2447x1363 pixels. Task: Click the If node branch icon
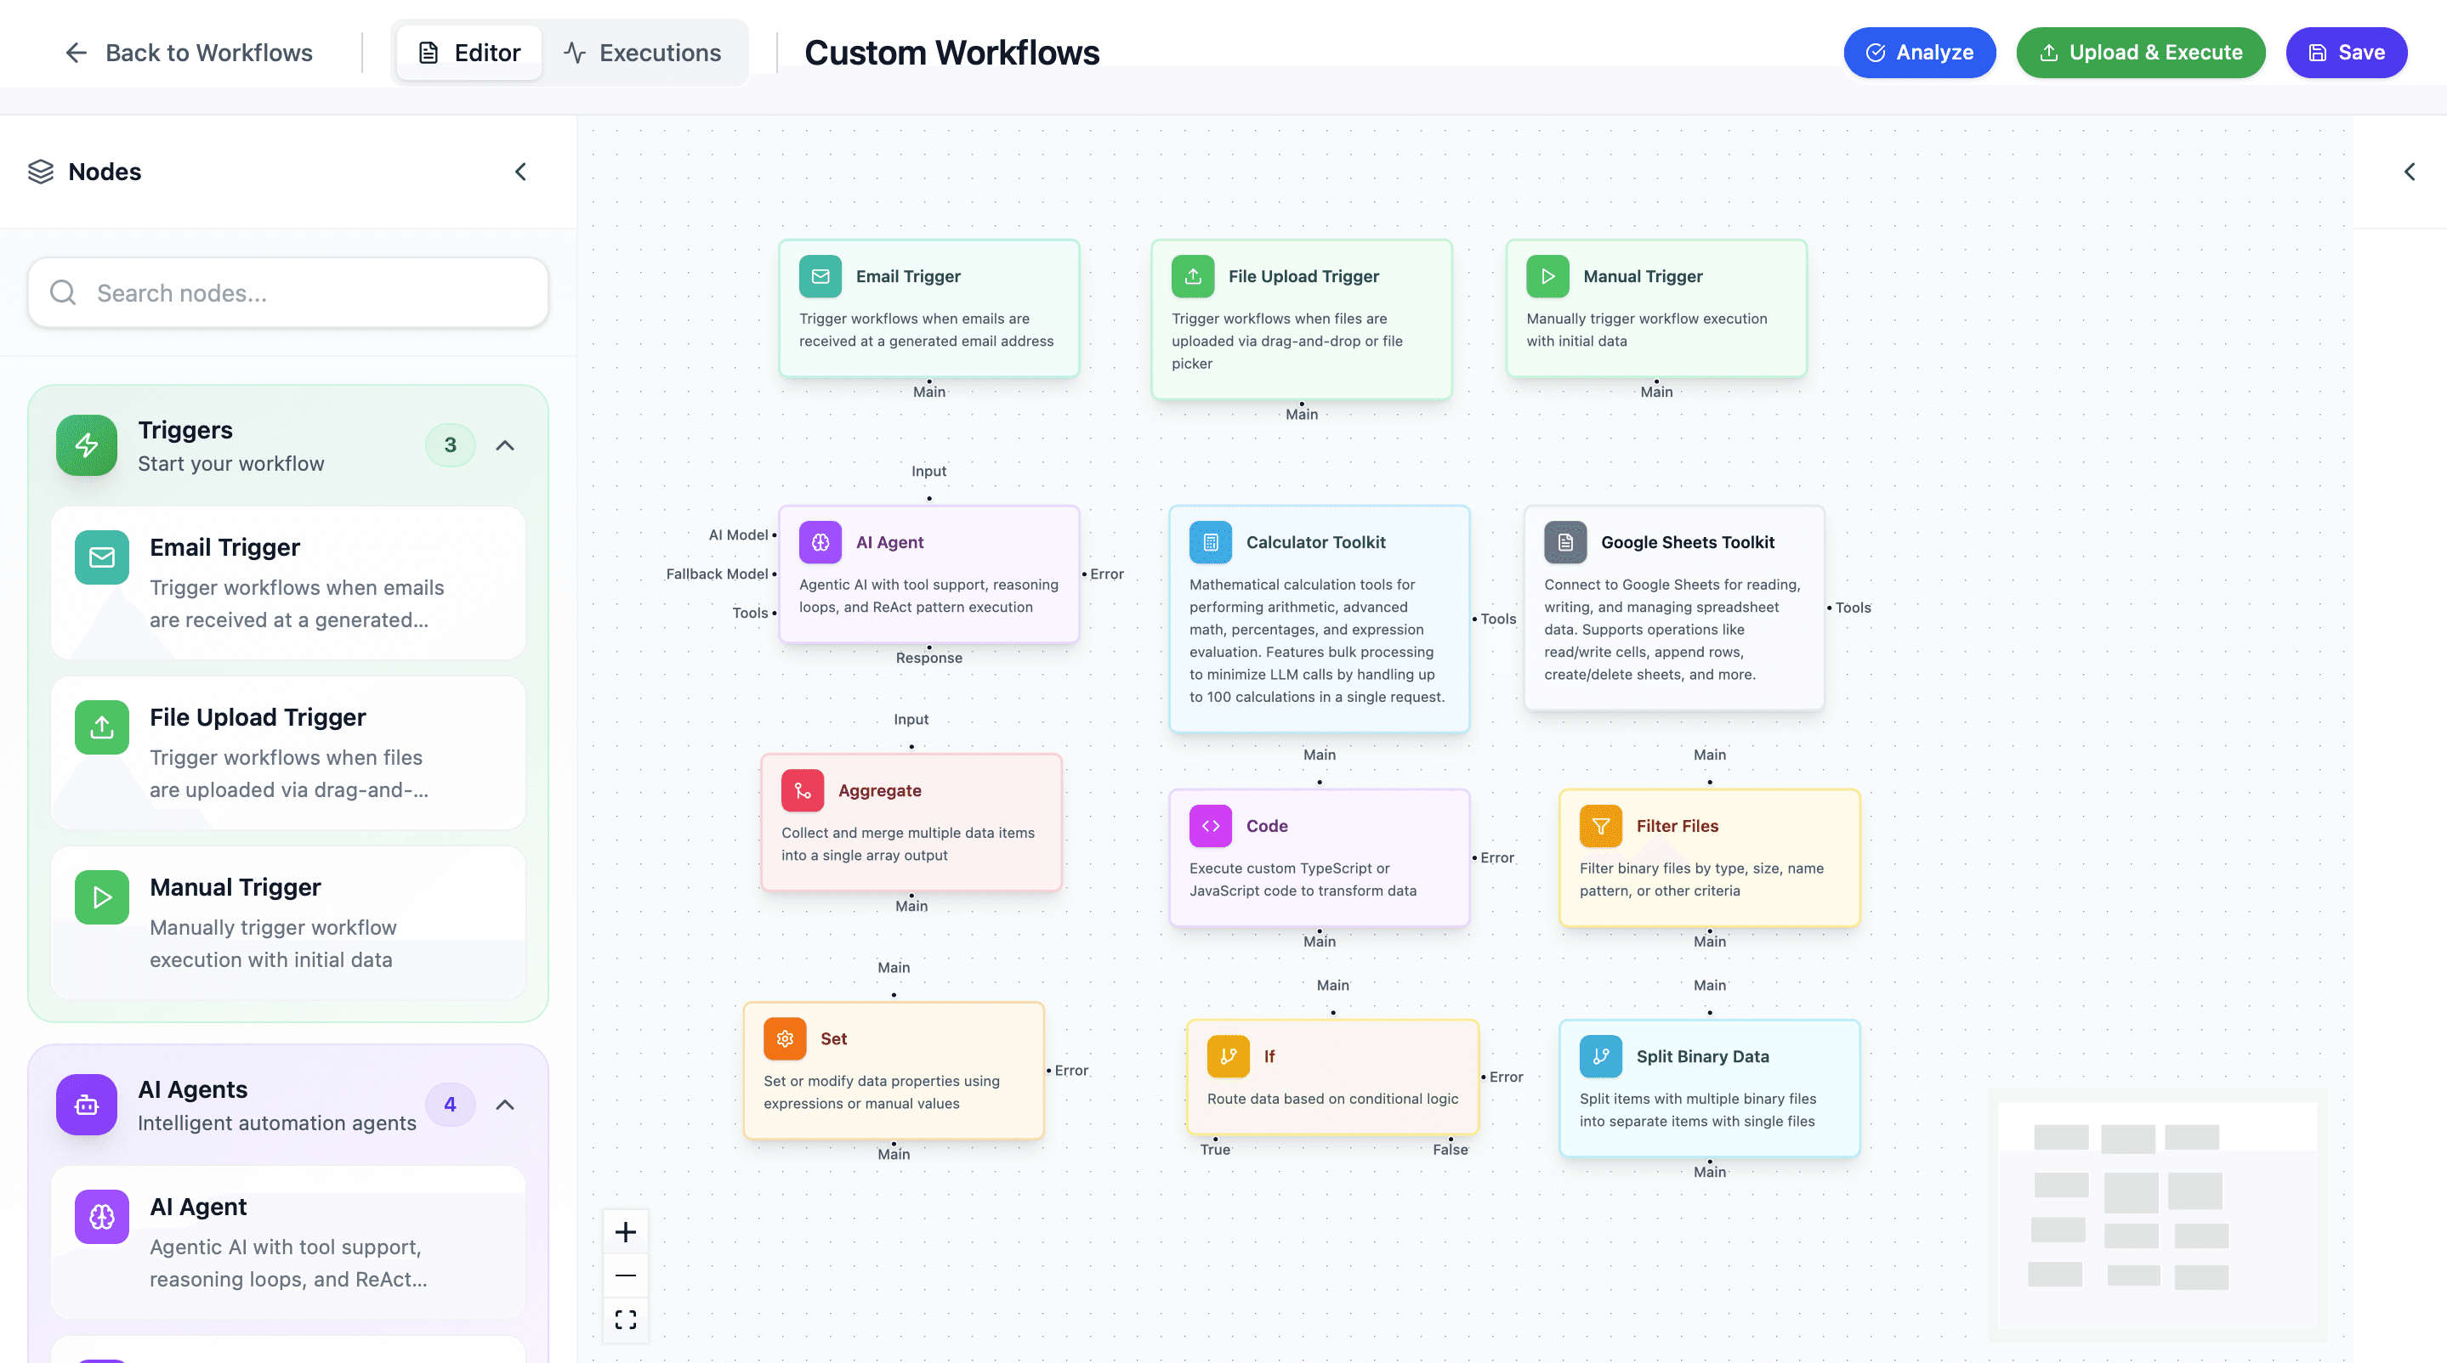tap(1227, 1056)
